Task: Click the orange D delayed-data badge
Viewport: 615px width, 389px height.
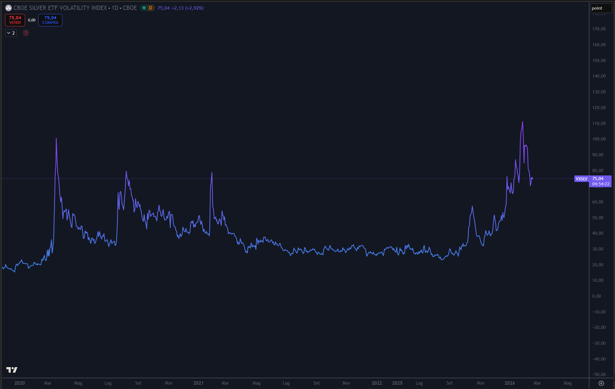Action: point(151,8)
